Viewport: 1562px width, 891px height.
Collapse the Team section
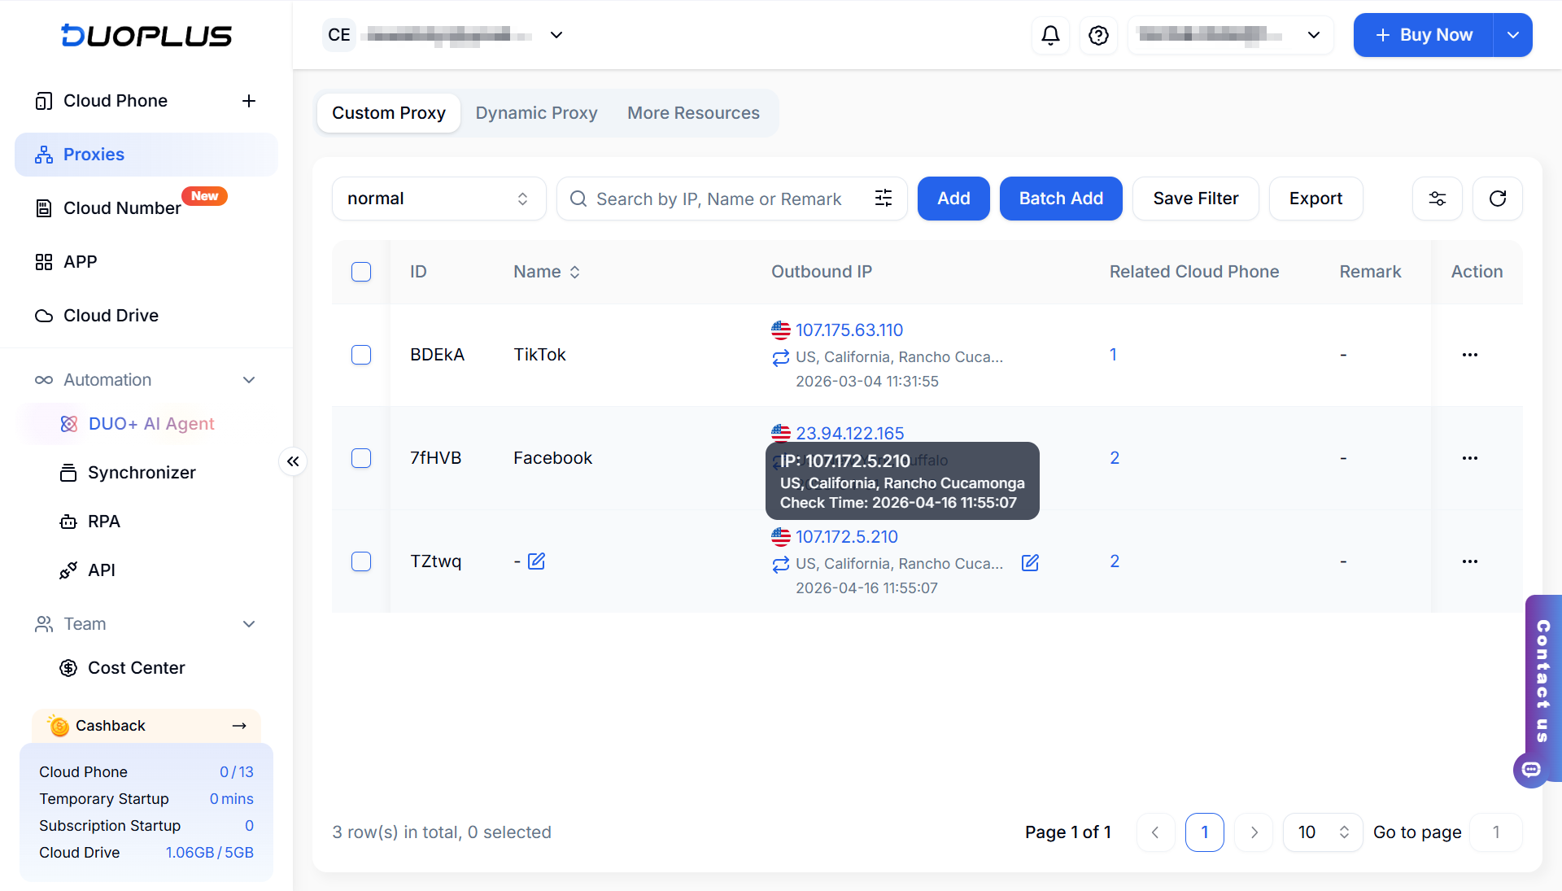click(249, 624)
